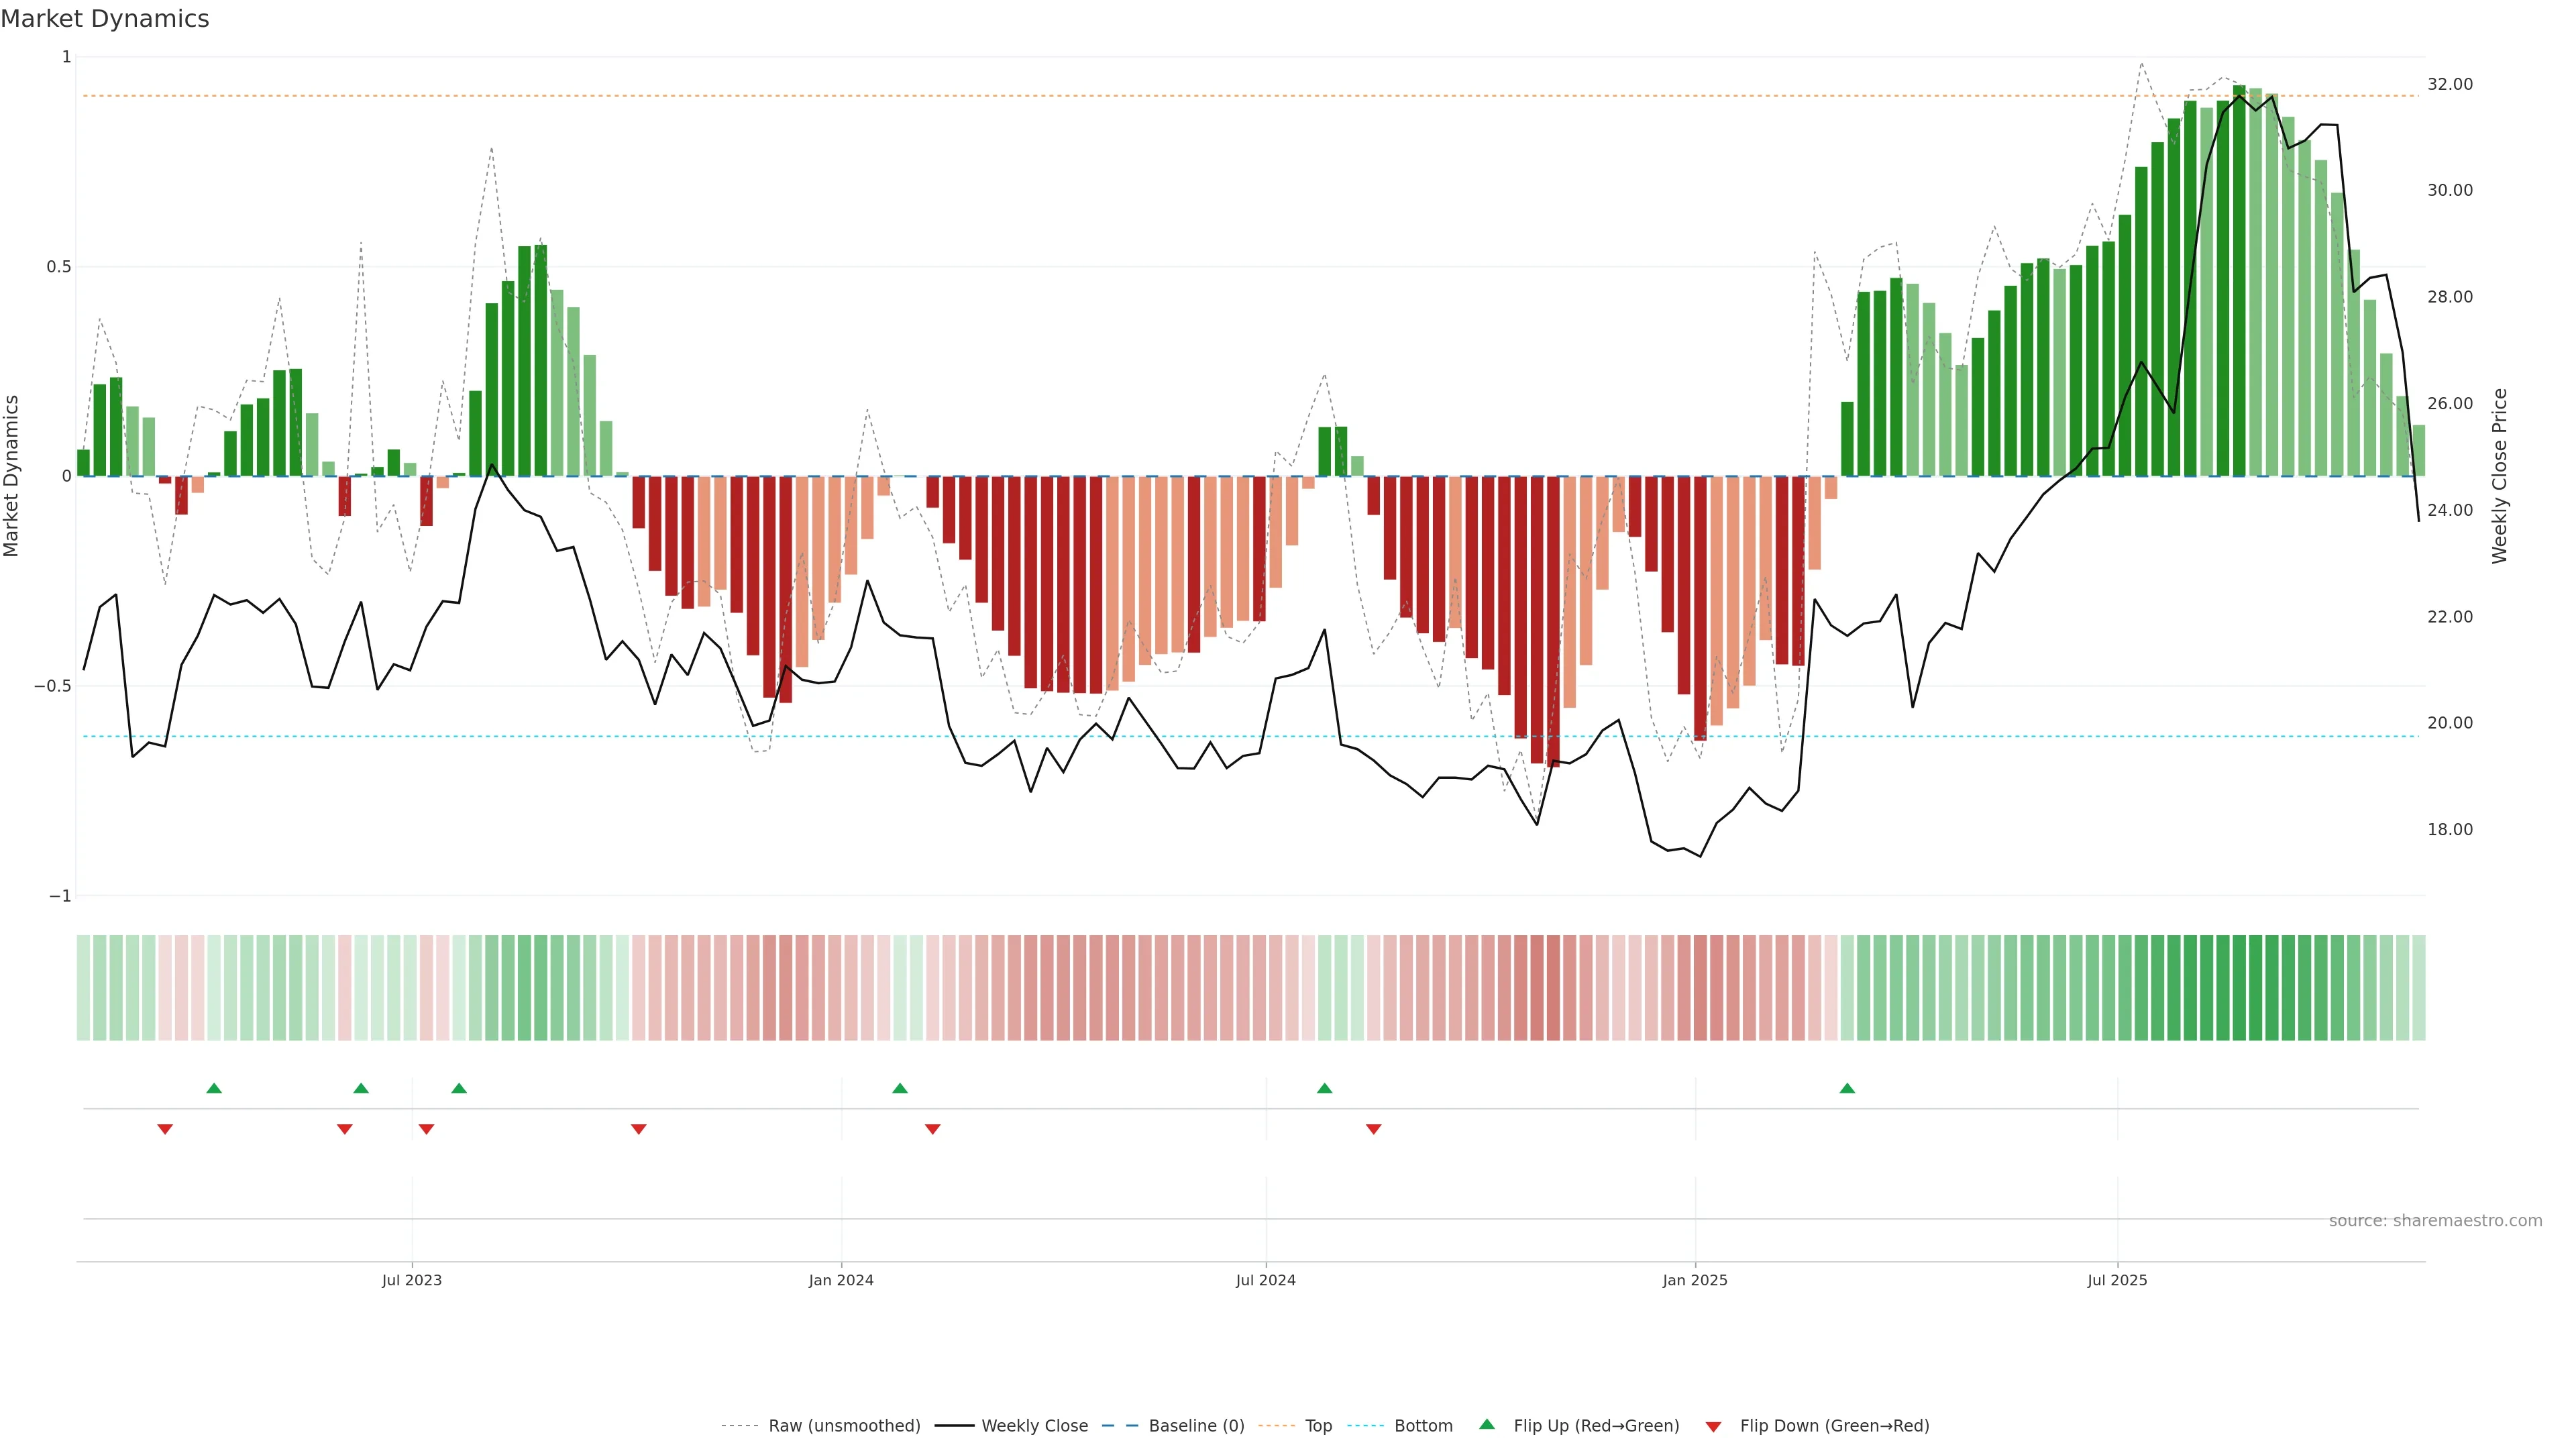The image size is (2576, 1449).
Task: Click the last red flip-down triangle marker
Action: click(1373, 1129)
